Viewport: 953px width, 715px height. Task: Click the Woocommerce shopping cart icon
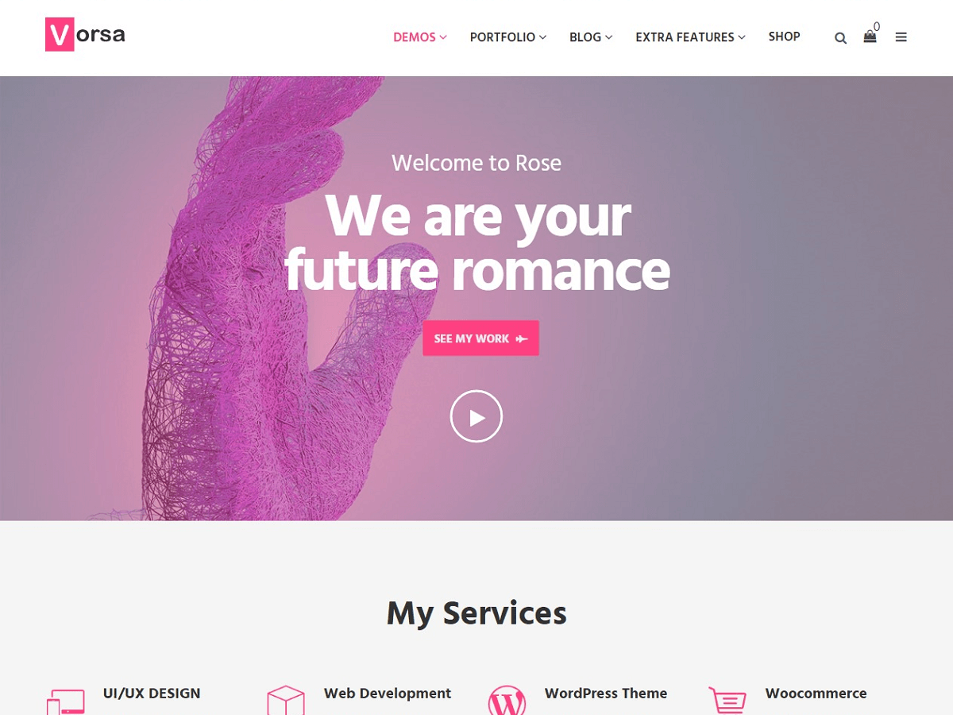(727, 701)
